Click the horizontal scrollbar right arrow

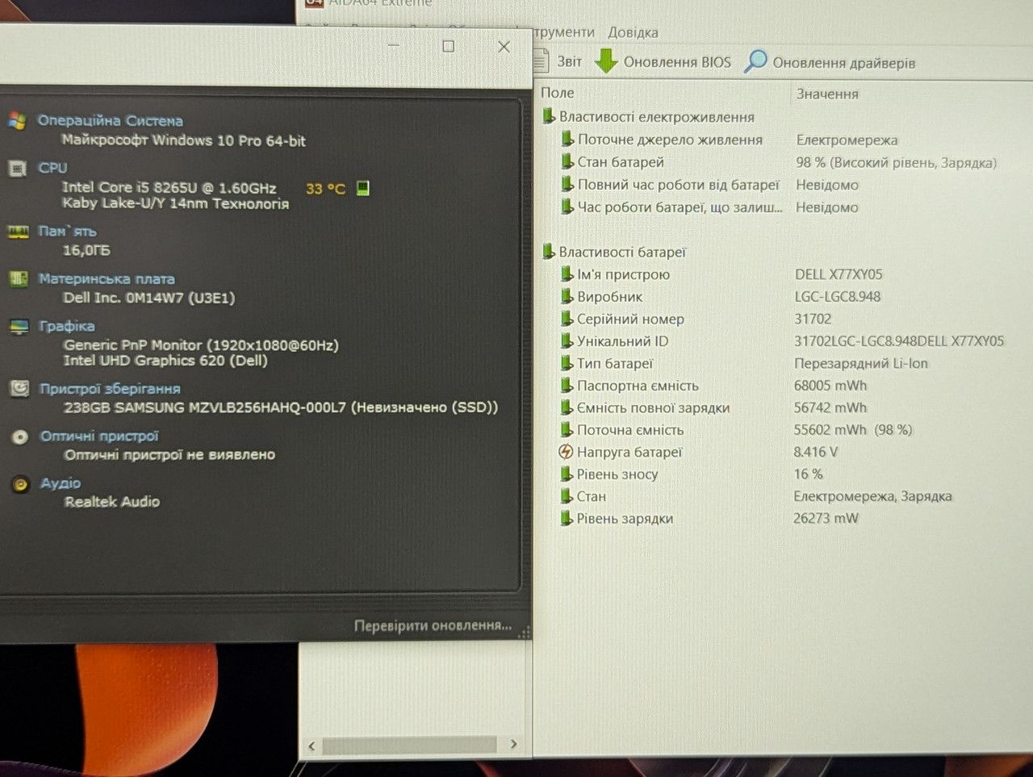click(x=513, y=744)
